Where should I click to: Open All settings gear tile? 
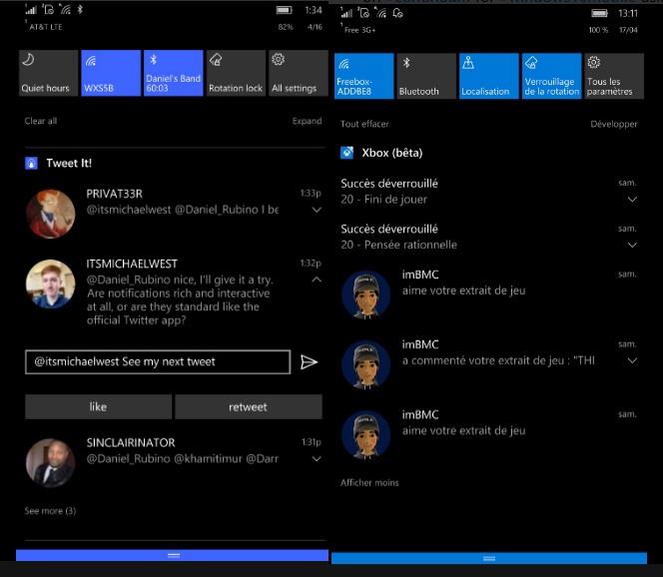[294, 74]
